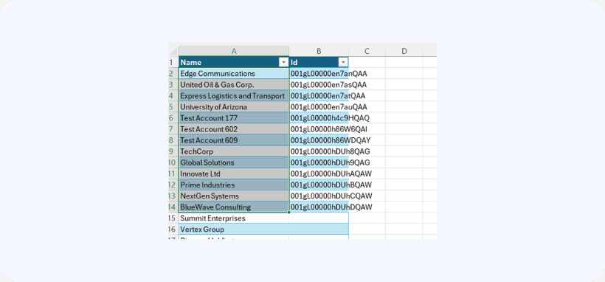Select Express Logistics and Transport cell

[234, 96]
